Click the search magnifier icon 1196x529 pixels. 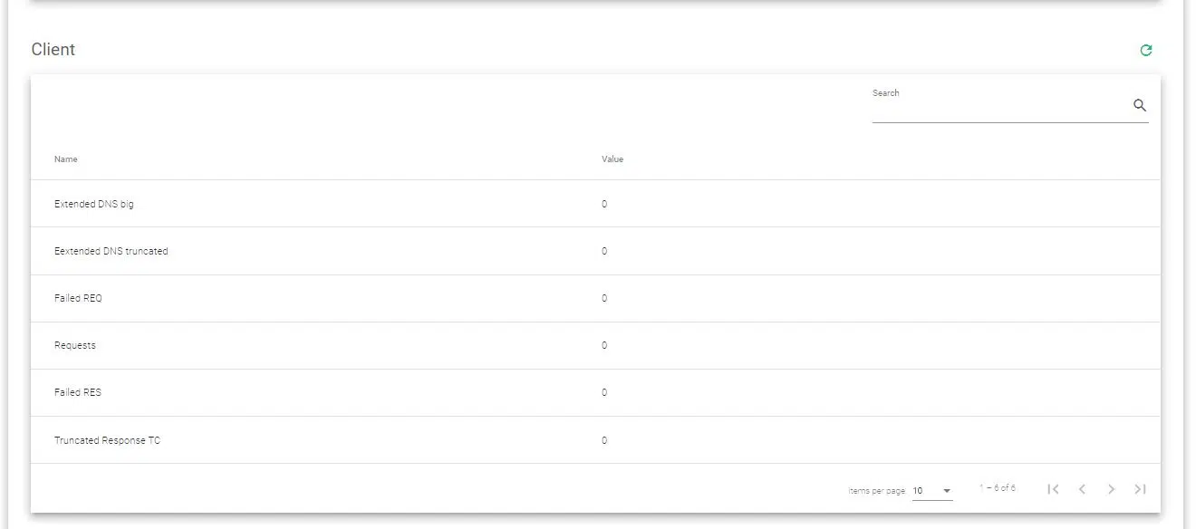tap(1140, 106)
